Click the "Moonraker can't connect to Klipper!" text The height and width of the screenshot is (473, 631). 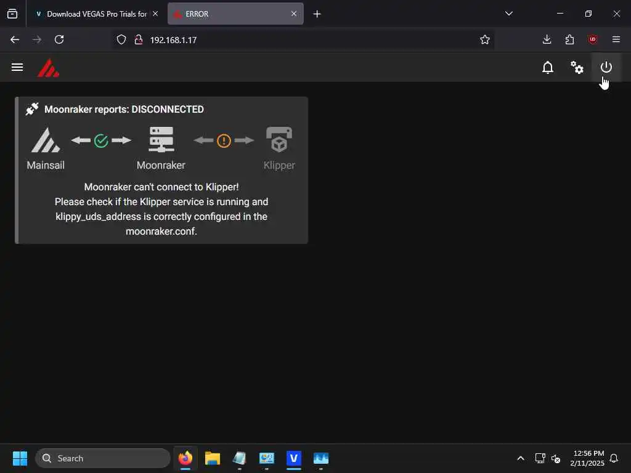pos(161,187)
